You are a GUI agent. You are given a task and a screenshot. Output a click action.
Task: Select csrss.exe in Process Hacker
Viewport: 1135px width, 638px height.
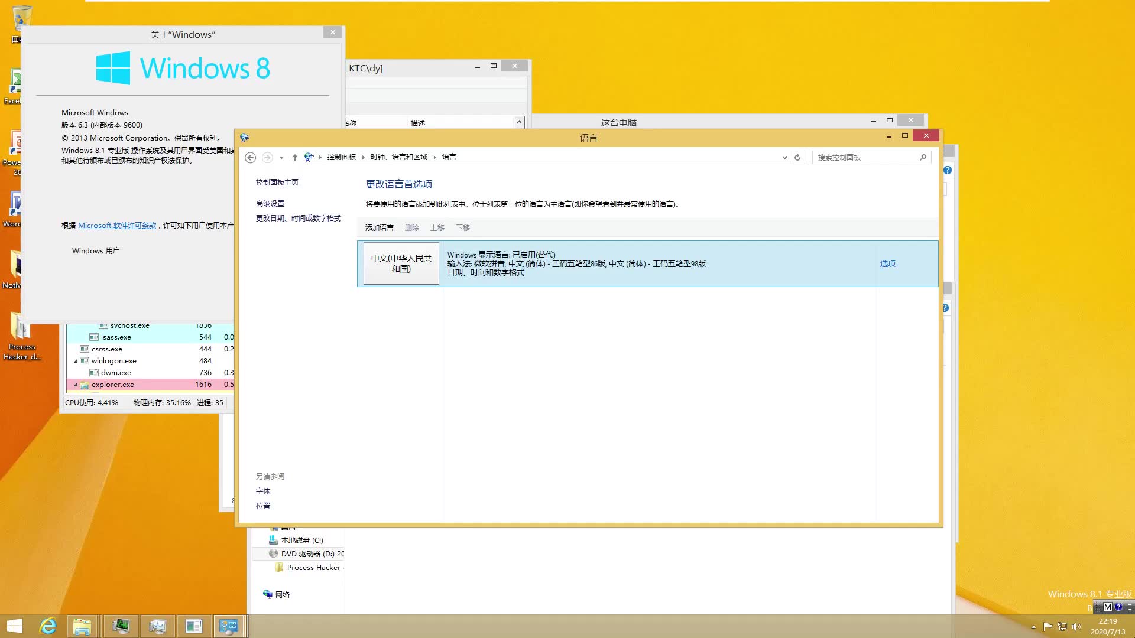tap(106, 349)
